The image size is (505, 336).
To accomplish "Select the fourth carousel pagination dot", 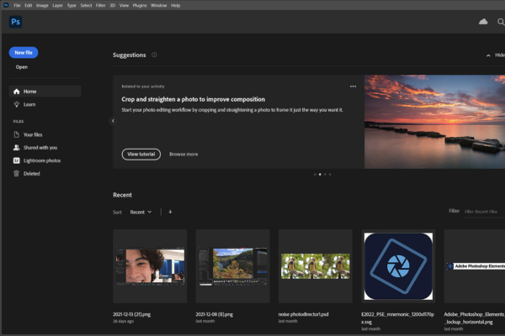I will tap(330, 174).
